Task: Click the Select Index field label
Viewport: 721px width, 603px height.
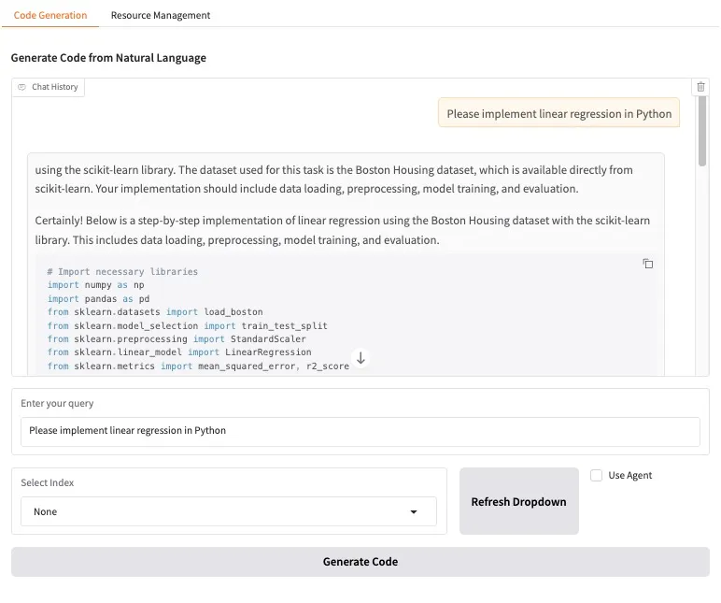Action: (48, 483)
